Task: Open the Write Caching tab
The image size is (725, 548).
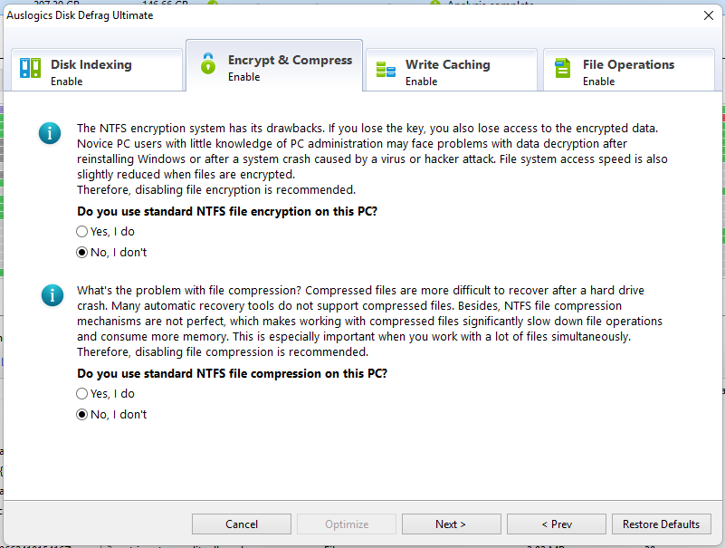Action: pos(450,72)
